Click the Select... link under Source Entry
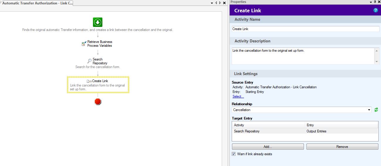This screenshot has height=166, width=381. [x=238, y=96]
